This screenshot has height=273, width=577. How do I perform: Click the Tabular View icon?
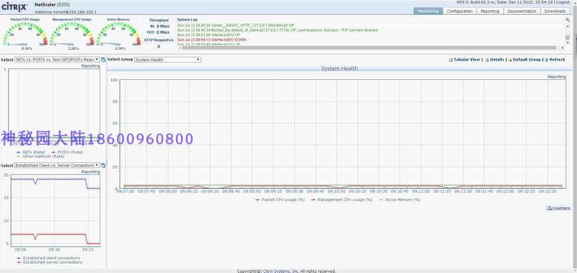[x=451, y=59]
